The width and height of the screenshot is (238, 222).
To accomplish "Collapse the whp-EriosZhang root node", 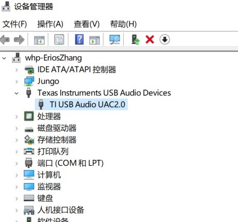I will 4,58.
